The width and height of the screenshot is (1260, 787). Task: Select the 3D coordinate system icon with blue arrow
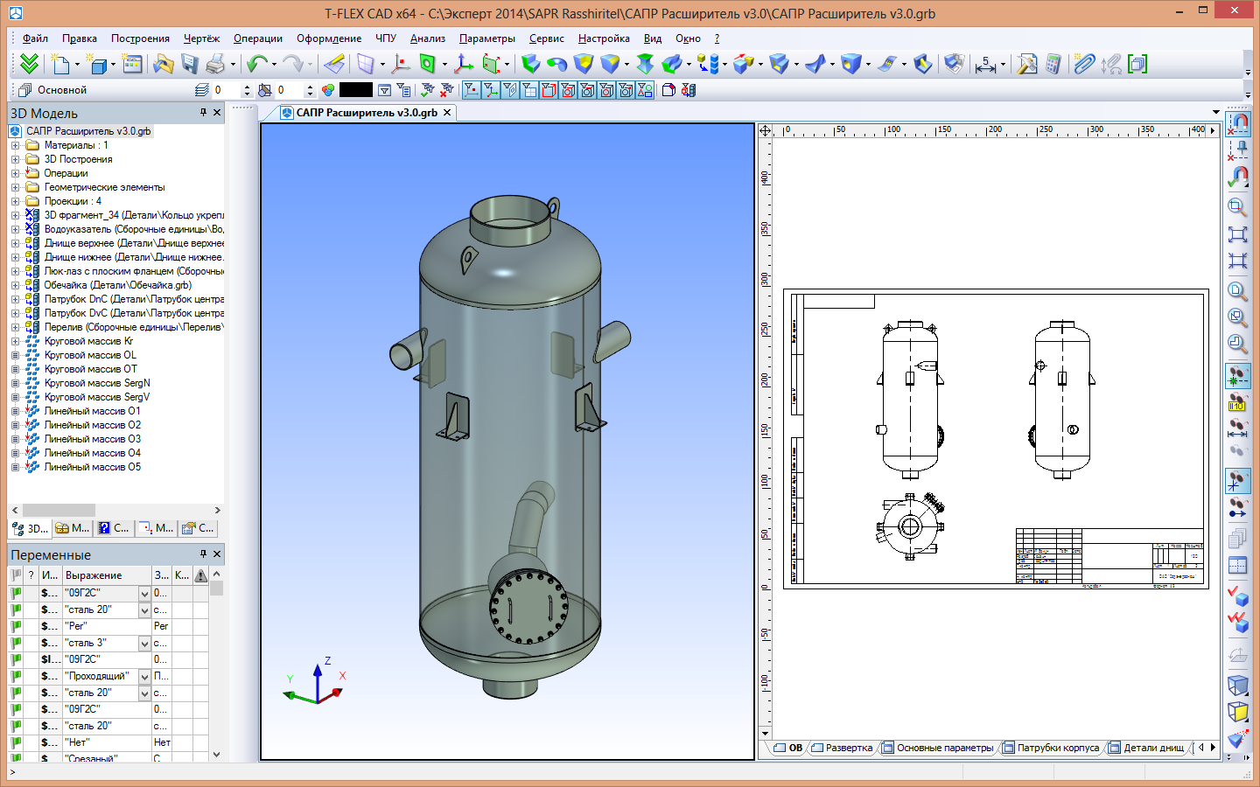pos(464,64)
